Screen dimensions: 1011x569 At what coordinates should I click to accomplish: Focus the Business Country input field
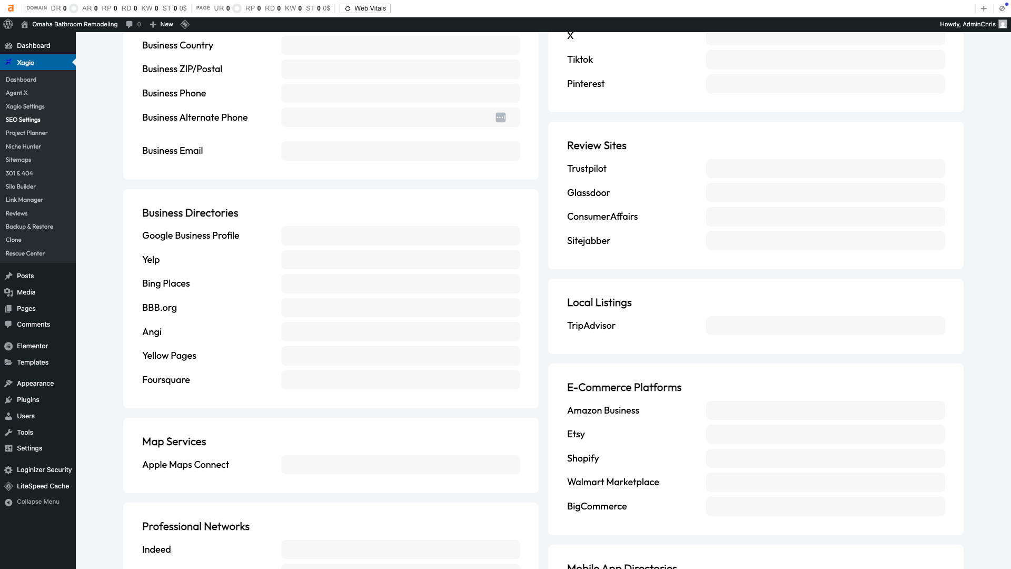pyautogui.click(x=400, y=45)
